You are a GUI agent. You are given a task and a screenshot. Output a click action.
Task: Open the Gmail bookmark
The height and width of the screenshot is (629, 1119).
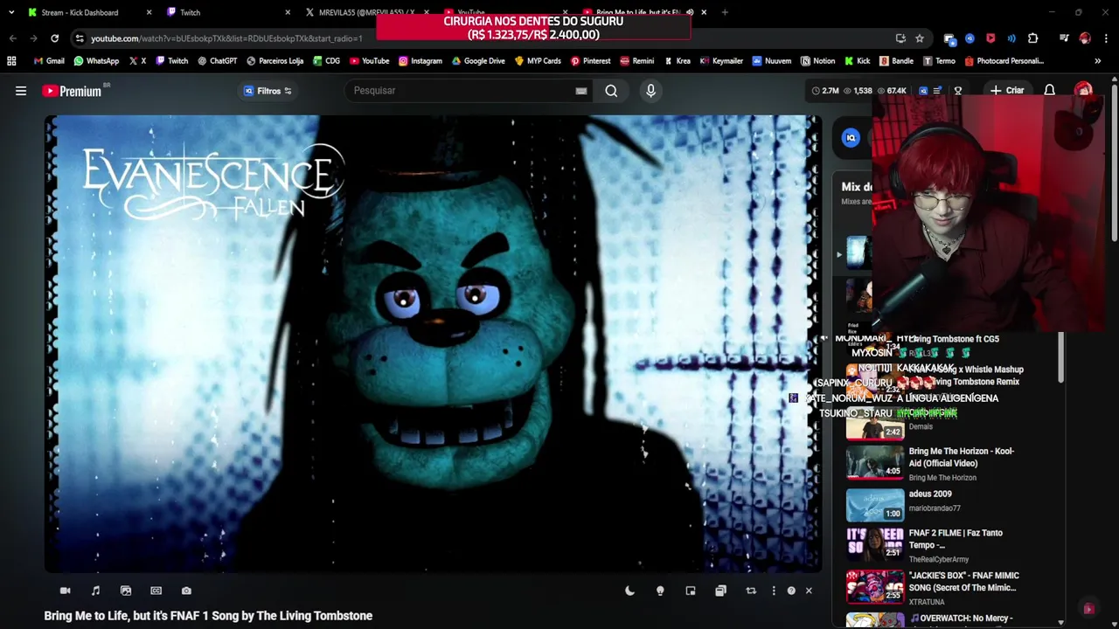point(49,61)
